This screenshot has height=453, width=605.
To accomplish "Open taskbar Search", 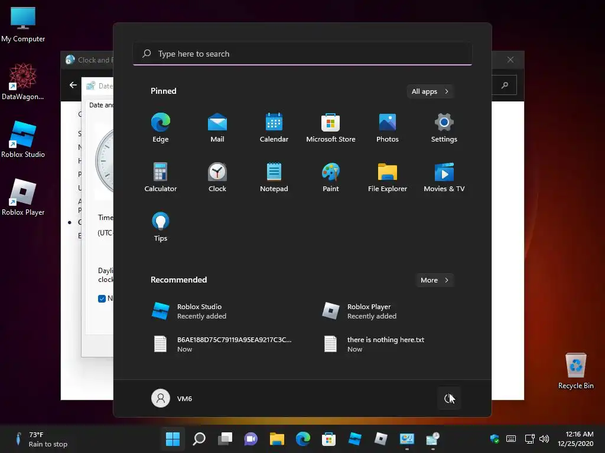I will click(x=199, y=438).
